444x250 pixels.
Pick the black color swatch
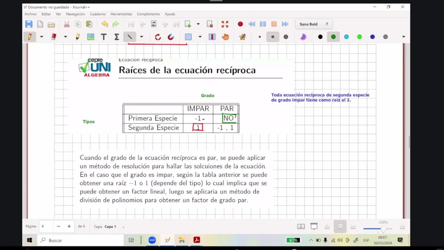pos(320,37)
